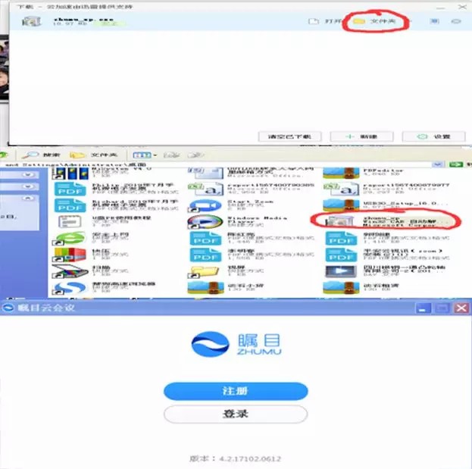The image size is (472, 469).
Task: Click the 注册 register button in Zhumu
Action: tap(236, 391)
